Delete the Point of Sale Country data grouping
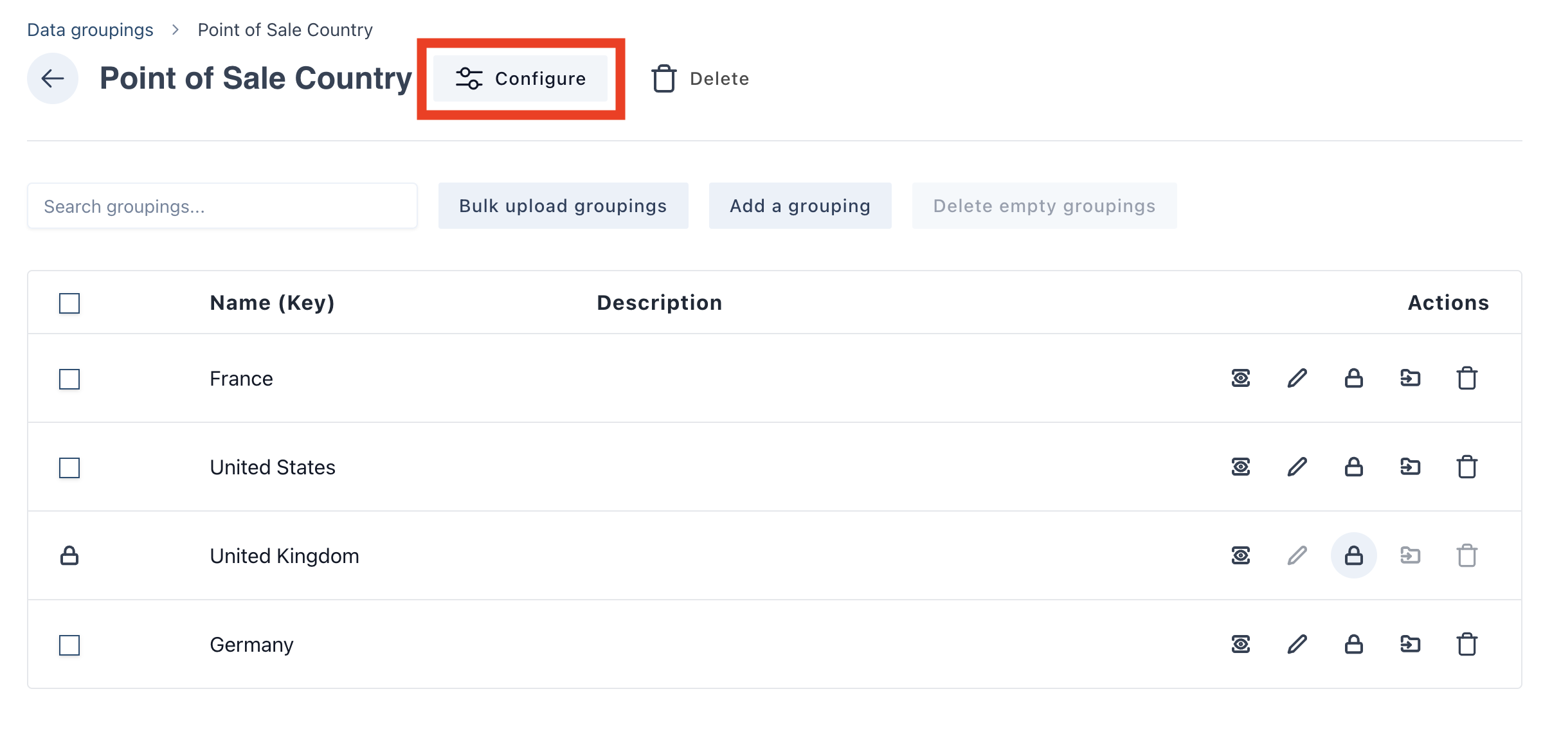Screen dimensions: 1543x743 coord(700,78)
